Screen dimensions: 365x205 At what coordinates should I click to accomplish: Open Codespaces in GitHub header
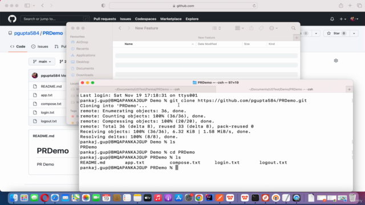(145, 19)
